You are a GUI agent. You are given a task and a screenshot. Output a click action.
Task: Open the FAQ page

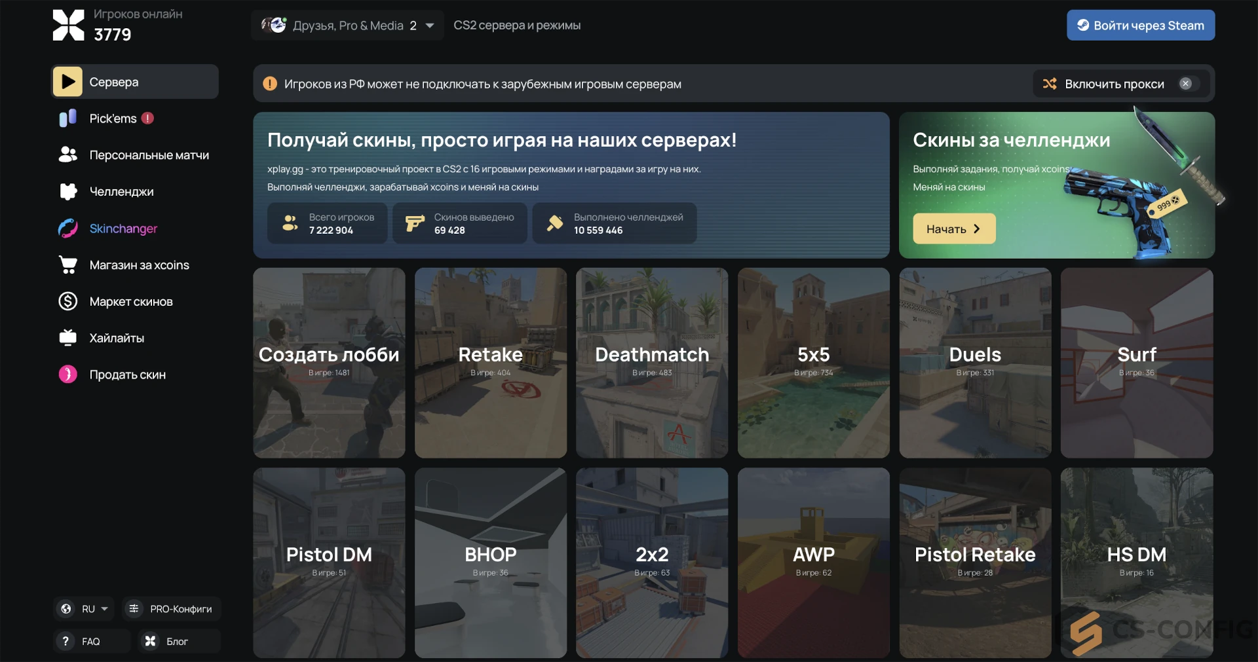pyautogui.click(x=91, y=641)
